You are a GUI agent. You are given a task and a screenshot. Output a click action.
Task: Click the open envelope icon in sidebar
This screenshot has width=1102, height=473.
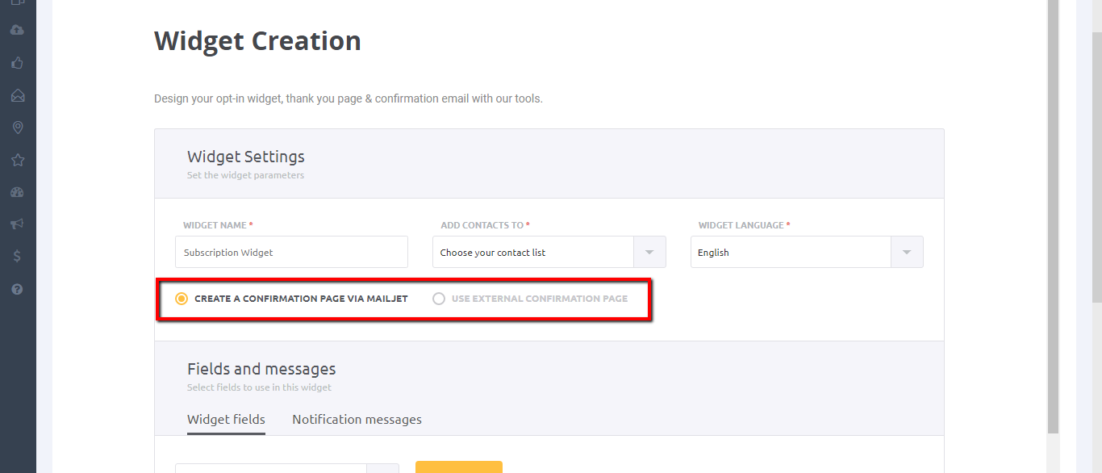click(x=18, y=95)
